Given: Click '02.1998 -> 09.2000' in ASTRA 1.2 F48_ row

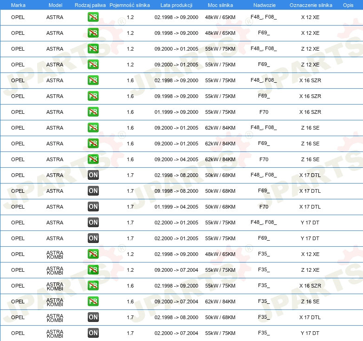Looking at the screenshot, I should tap(176, 17).
